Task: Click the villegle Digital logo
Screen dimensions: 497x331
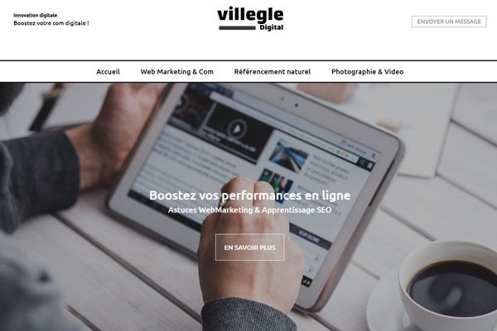Action: pyautogui.click(x=250, y=19)
